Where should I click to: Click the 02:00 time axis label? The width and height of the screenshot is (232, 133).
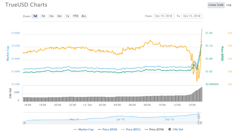(102, 105)
